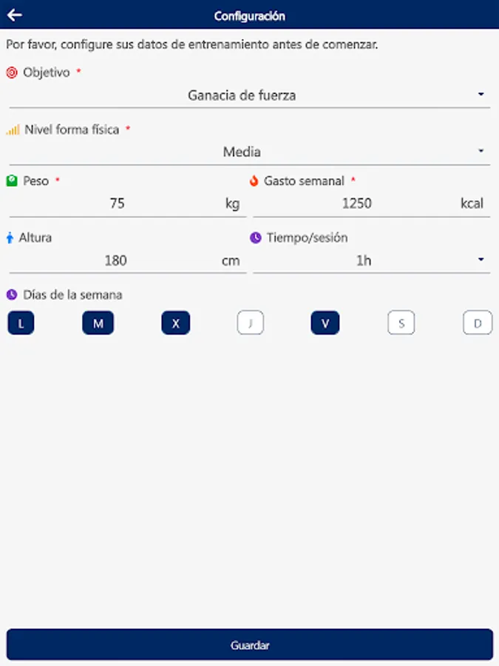Enable Thursday (J) training day
The height and width of the screenshot is (666, 499).
point(251,323)
